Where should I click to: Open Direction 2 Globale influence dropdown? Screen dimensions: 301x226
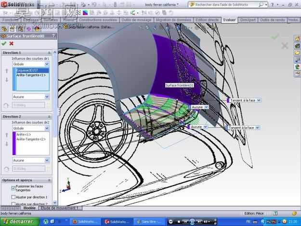coord(47,128)
